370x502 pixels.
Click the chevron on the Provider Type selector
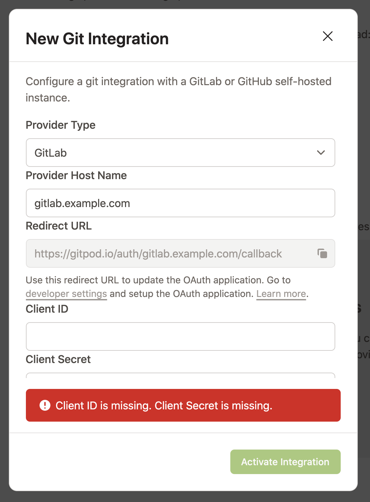(321, 153)
